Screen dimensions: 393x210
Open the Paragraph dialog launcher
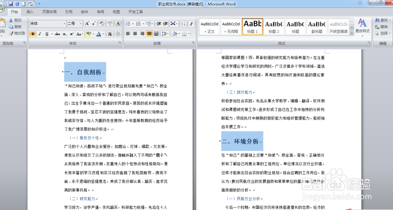[193, 43]
